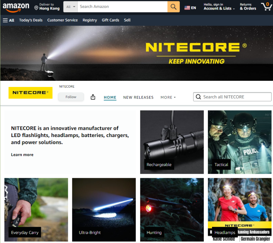Click the yellow NITECORE store logo
This screenshot has width=273, height=243.
pyautogui.click(x=30, y=92)
